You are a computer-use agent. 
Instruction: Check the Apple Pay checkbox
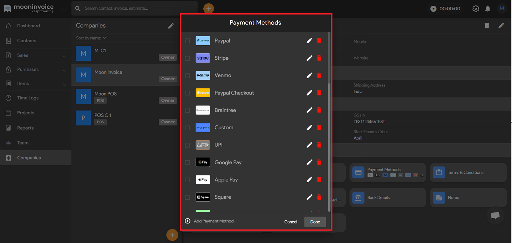tap(187, 180)
